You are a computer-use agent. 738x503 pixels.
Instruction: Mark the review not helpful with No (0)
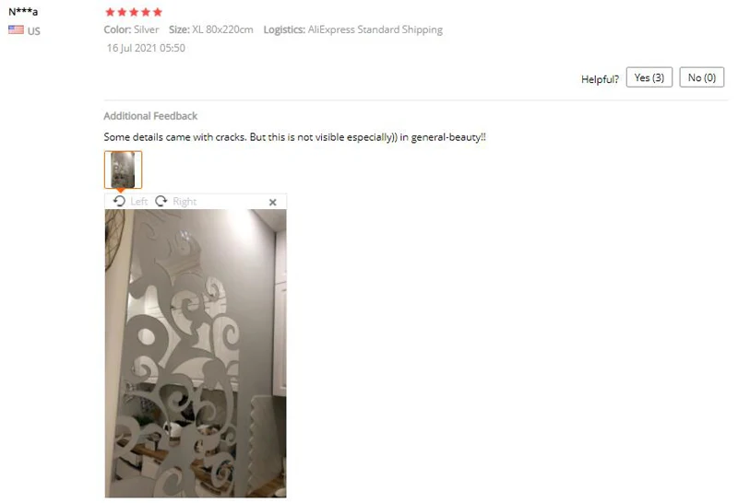[x=702, y=77]
